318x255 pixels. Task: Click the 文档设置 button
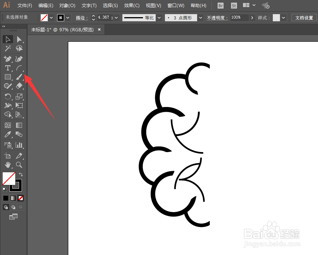coord(304,17)
